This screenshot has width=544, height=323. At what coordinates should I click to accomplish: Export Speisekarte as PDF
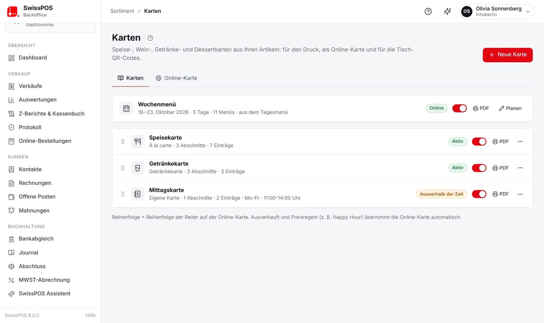[500, 141]
